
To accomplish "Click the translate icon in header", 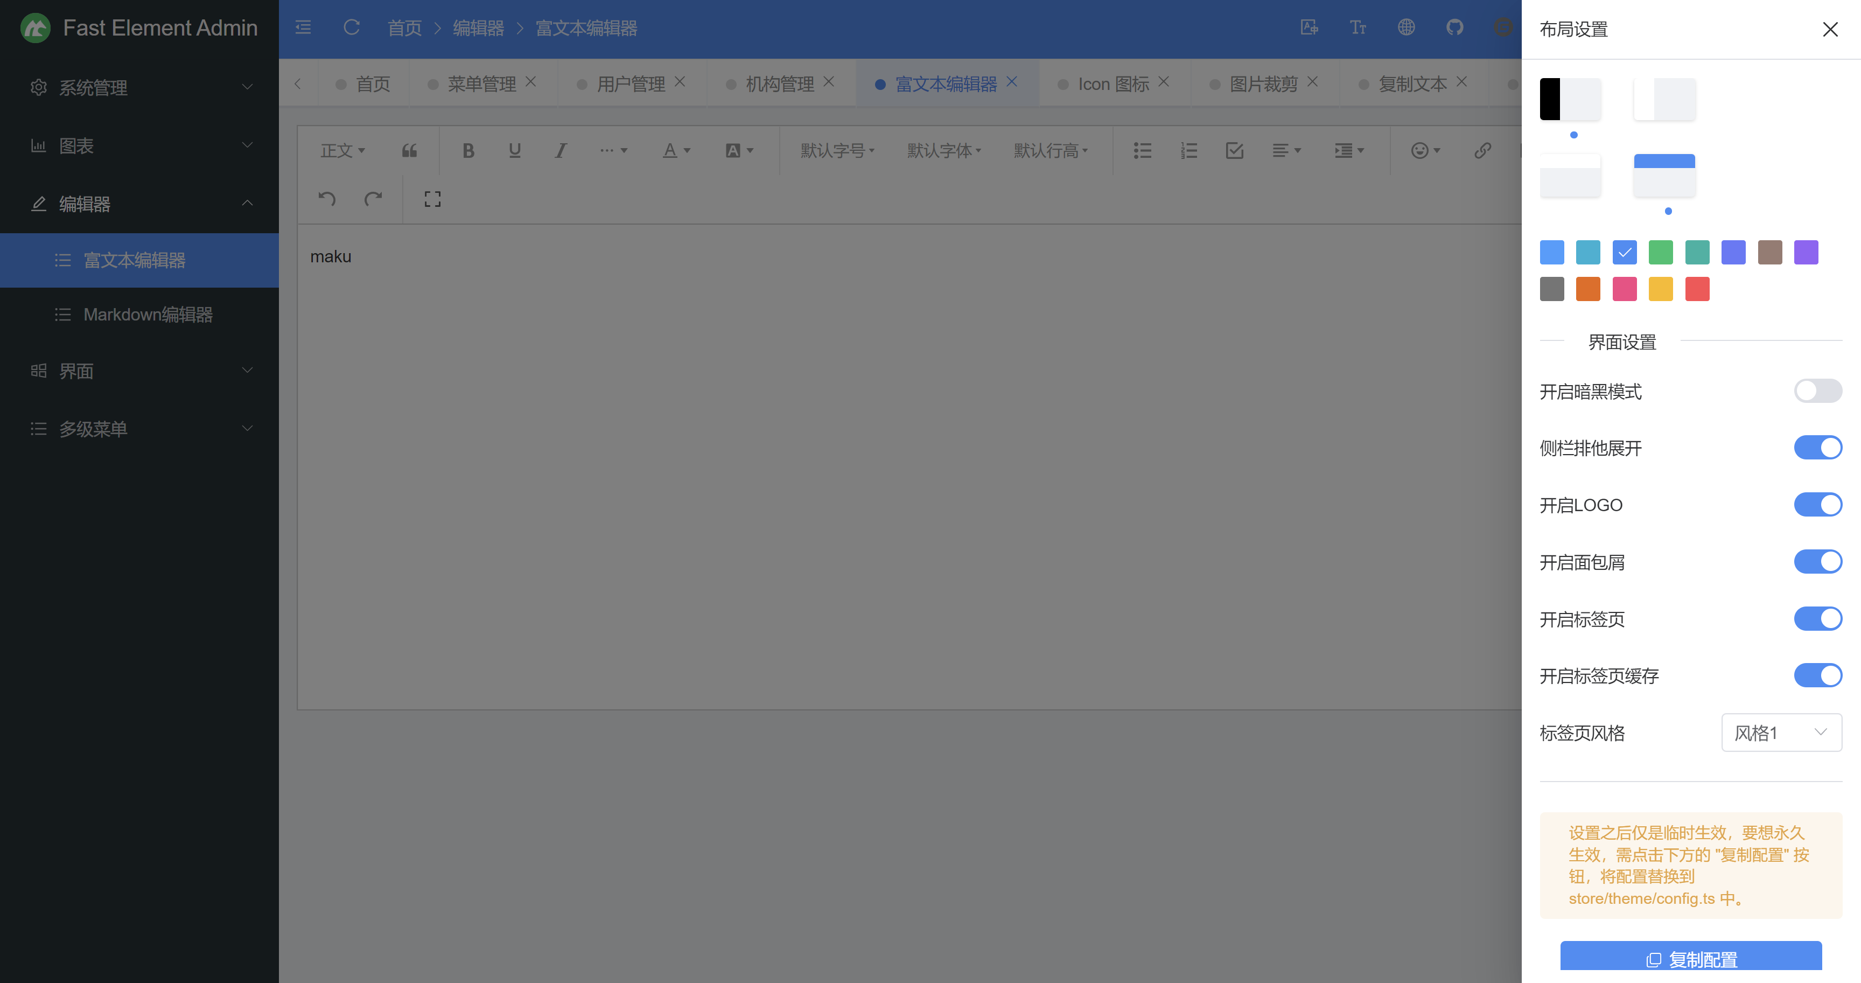I will coord(1309,27).
